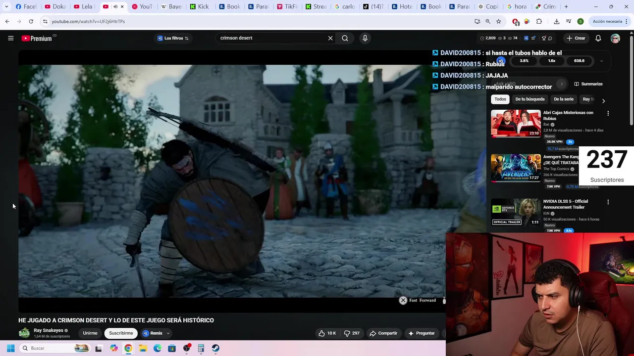Open the account avatar menu
Screen dimensions: 634x356
pyautogui.click(x=615, y=38)
